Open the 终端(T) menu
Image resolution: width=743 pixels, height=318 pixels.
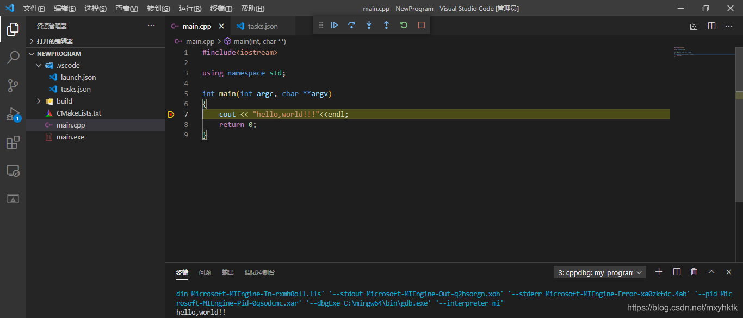coord(221,8)
